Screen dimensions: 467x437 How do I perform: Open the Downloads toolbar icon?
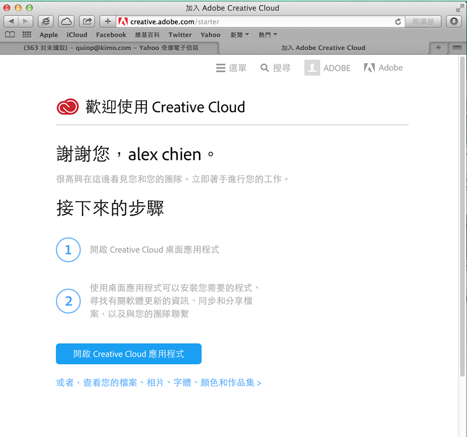pos(454,22)
